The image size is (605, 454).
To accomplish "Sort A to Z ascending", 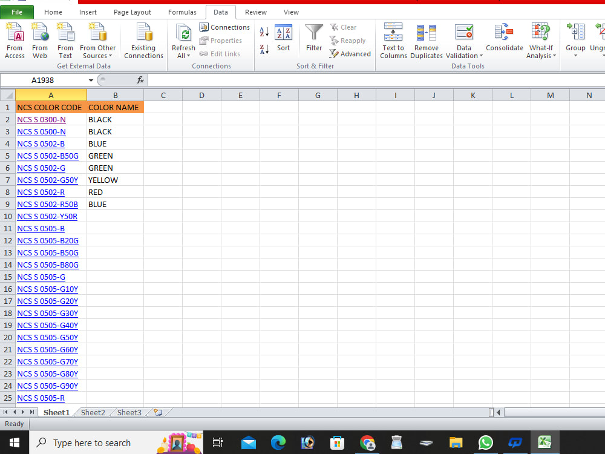I will tap(264, 31).
